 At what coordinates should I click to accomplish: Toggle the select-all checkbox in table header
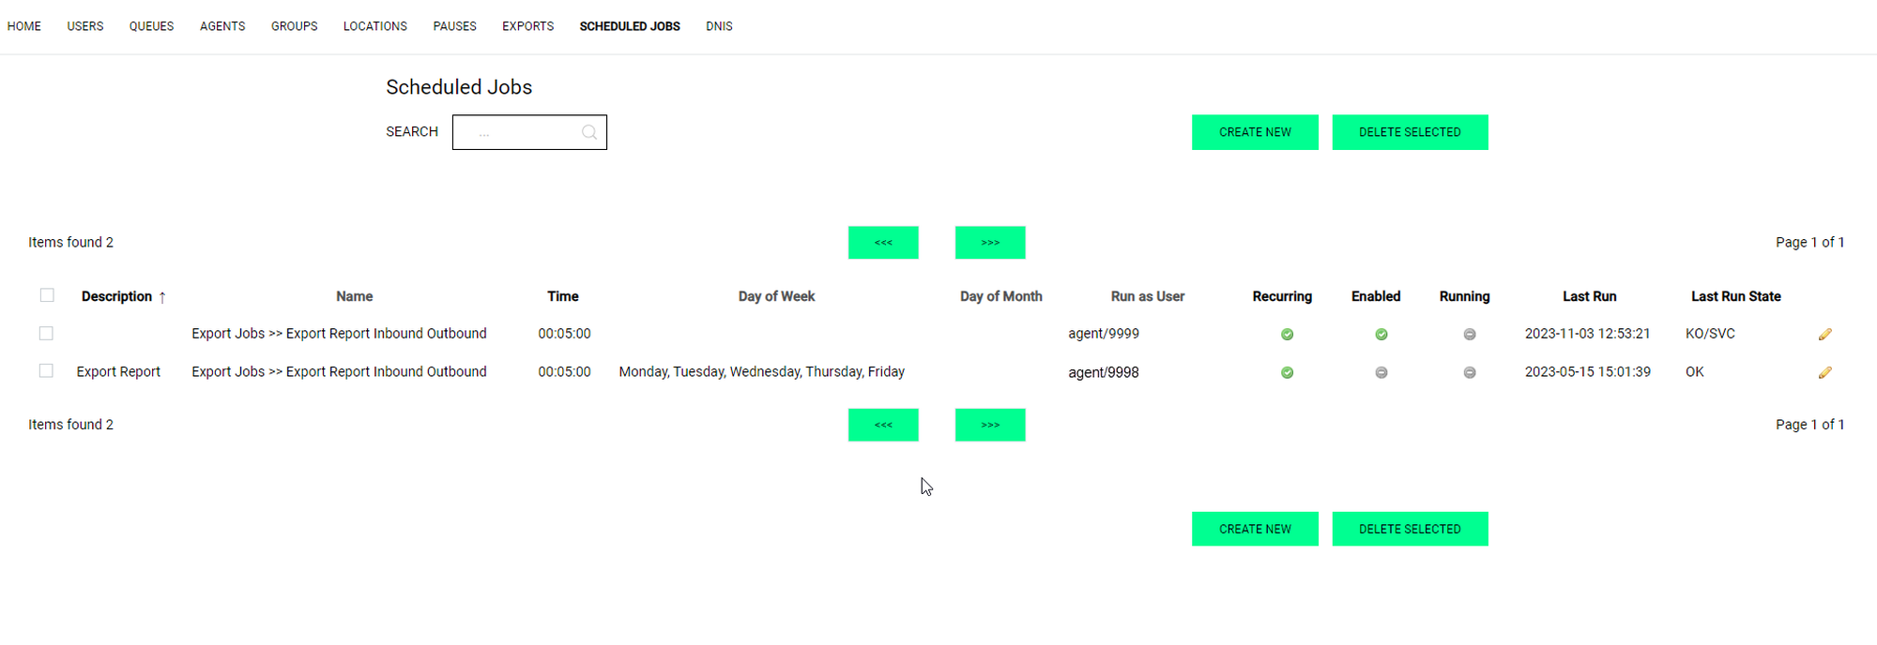[47, 295]
